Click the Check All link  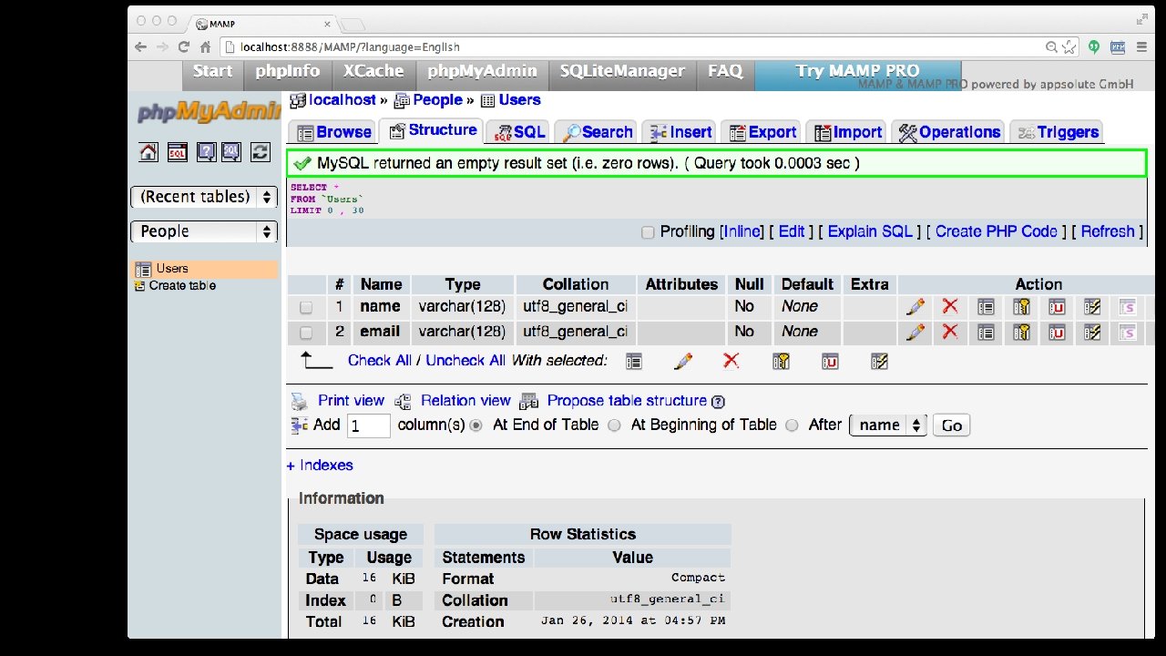tap(380, 361)
